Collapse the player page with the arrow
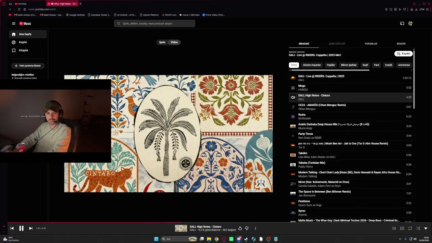Image resolution: width=432 pixels, height=243 pixels. pos(426,228)
